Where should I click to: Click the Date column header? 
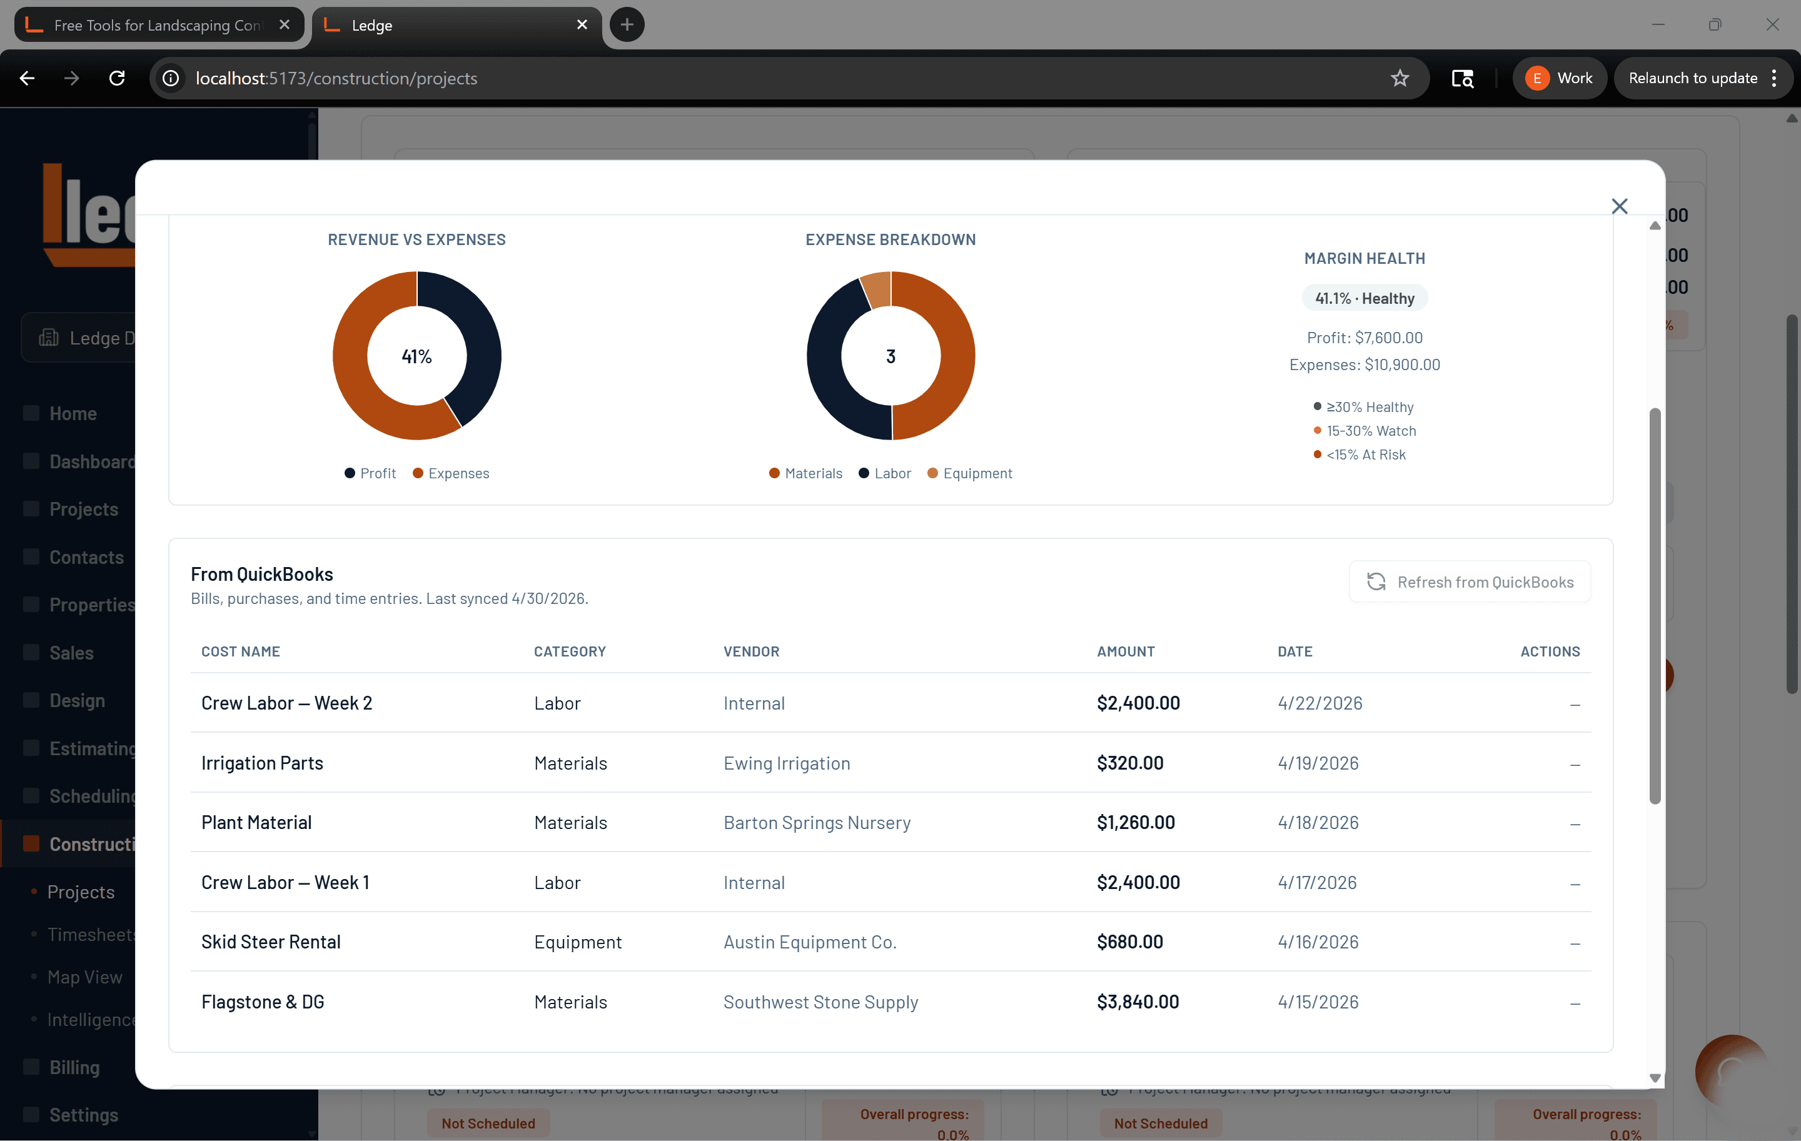(1294, 651)
